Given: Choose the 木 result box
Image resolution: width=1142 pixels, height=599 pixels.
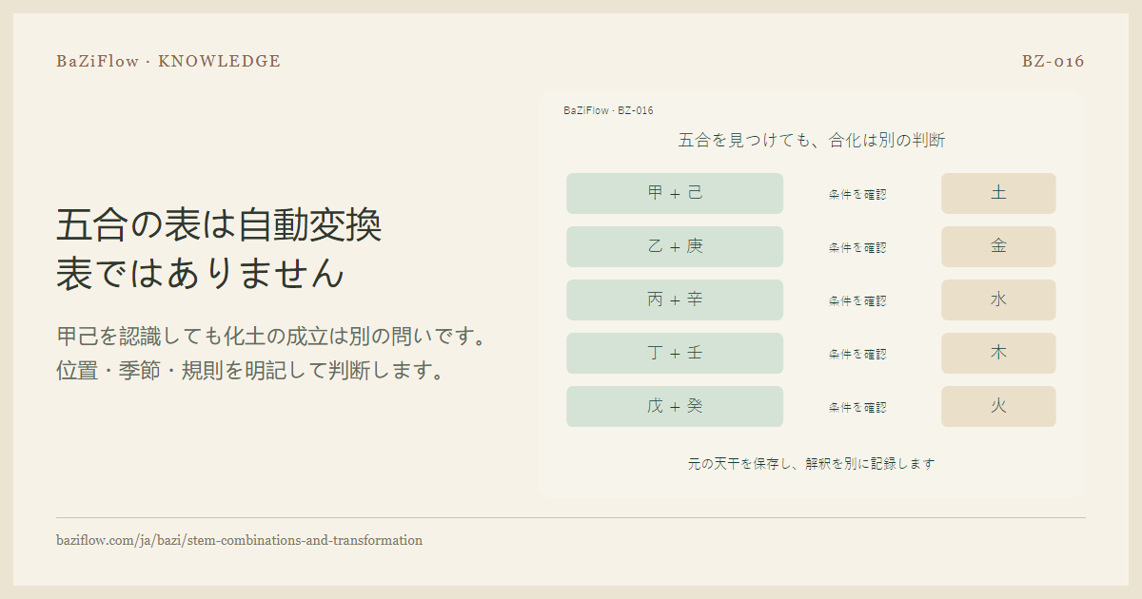Looking at the screenshot, I should pyautogui.click(x=998, y=353).
